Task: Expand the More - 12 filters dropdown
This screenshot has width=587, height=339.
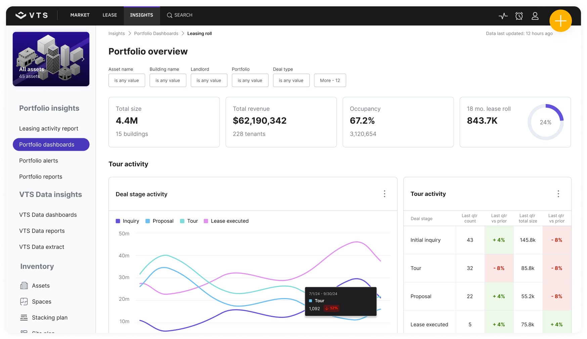Action: click(x=330, y=80)
